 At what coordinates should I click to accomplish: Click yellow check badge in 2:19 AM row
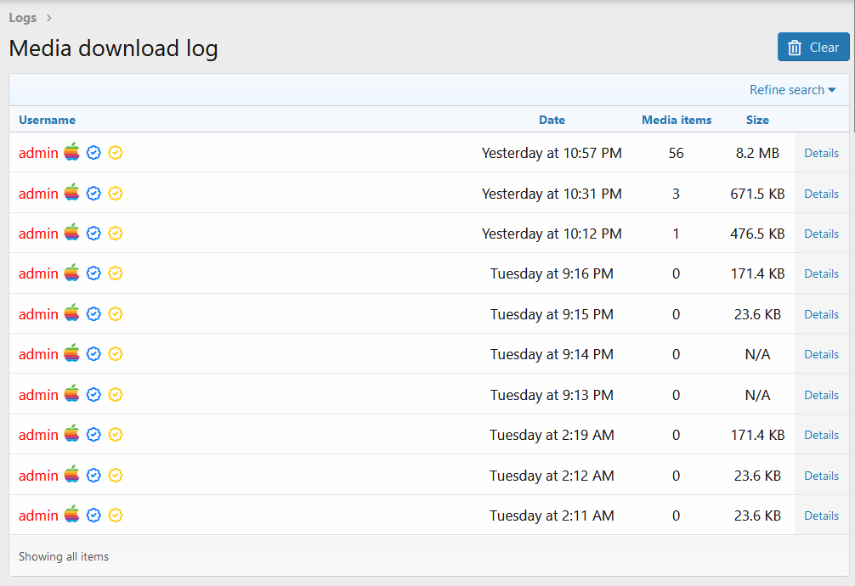(x=116, y=435)
